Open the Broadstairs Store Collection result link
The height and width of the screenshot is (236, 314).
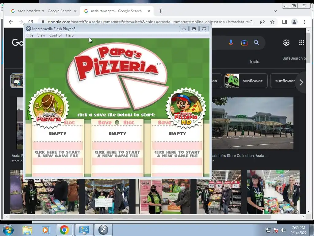click(240, 156)
